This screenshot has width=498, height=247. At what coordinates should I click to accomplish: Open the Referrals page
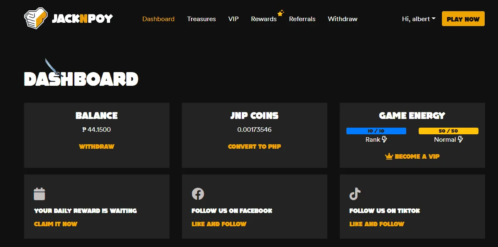click(302, 19)
